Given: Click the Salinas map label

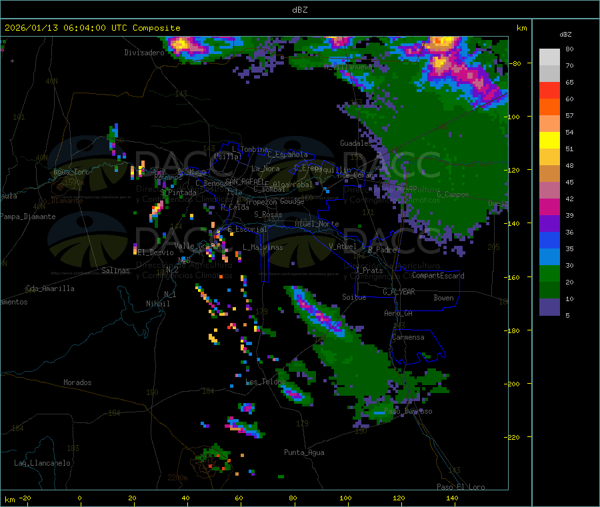Looking at the screenshot, I should point(115,270).
